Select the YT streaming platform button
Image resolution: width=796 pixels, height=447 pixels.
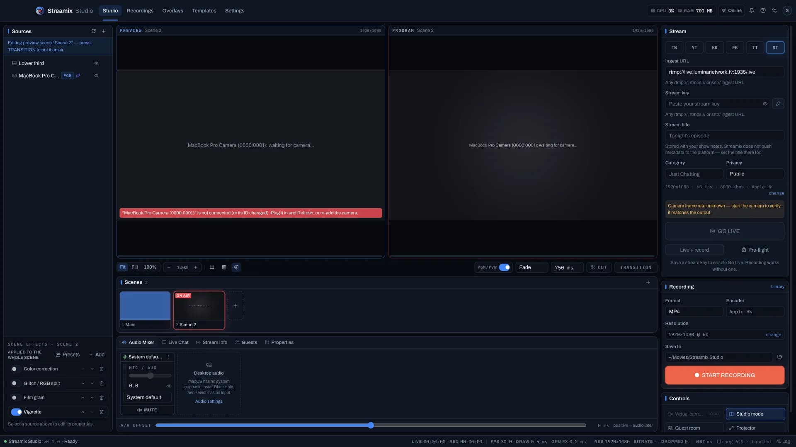(x=694, y=48)
